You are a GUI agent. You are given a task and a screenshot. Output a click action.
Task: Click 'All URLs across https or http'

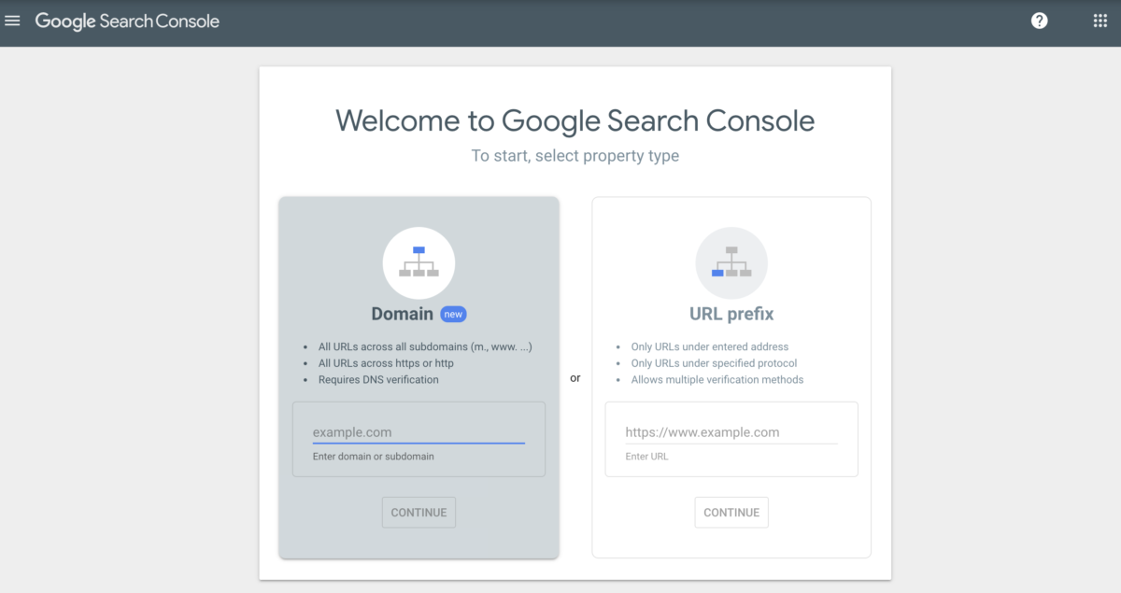point(386,363)
